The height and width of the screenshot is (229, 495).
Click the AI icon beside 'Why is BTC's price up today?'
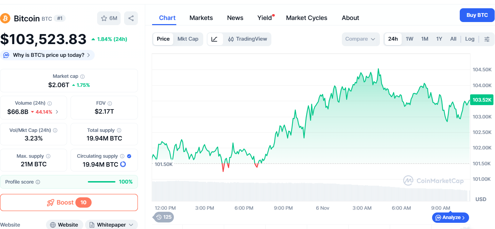tap(7, 55)
